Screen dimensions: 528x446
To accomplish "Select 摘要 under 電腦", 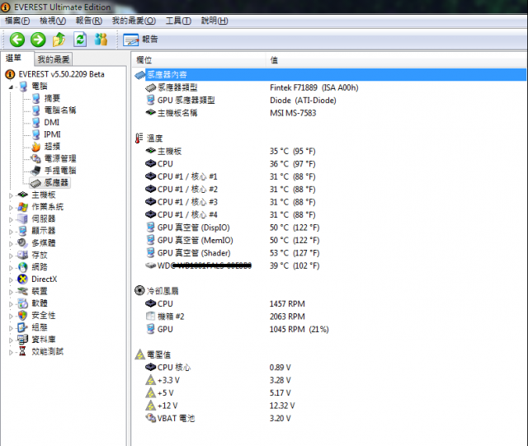I will [x=52, y=98].
